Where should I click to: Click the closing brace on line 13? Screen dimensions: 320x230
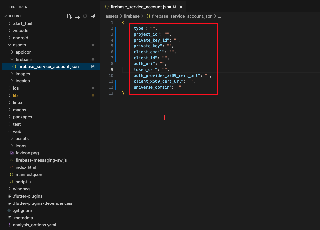pyautogui.click(x=123, y=93)
